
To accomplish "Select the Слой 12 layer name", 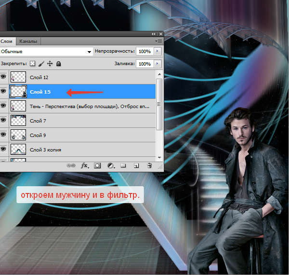I will 39,77.
